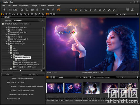Select the pointer Select cursor tool

(72, 10)
